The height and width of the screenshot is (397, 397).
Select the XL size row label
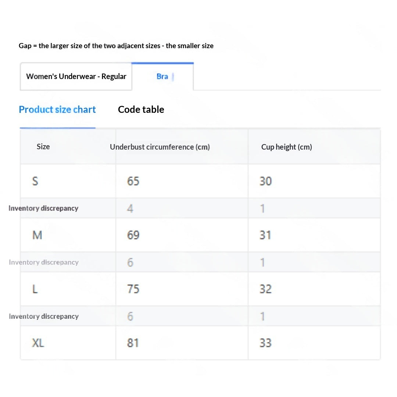(x=38, y=343)
